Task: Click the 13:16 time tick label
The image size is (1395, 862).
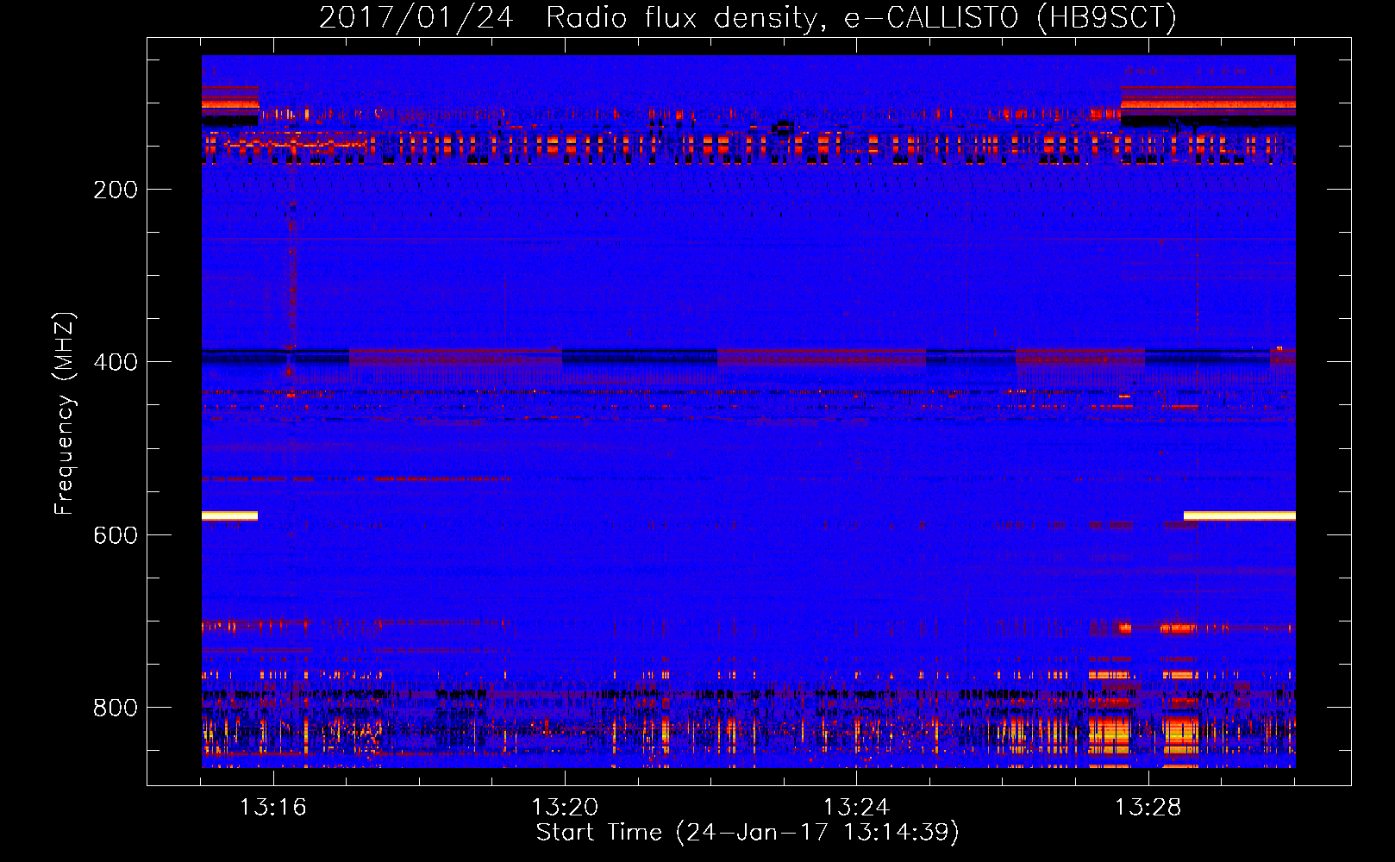Action: point(272,808)
